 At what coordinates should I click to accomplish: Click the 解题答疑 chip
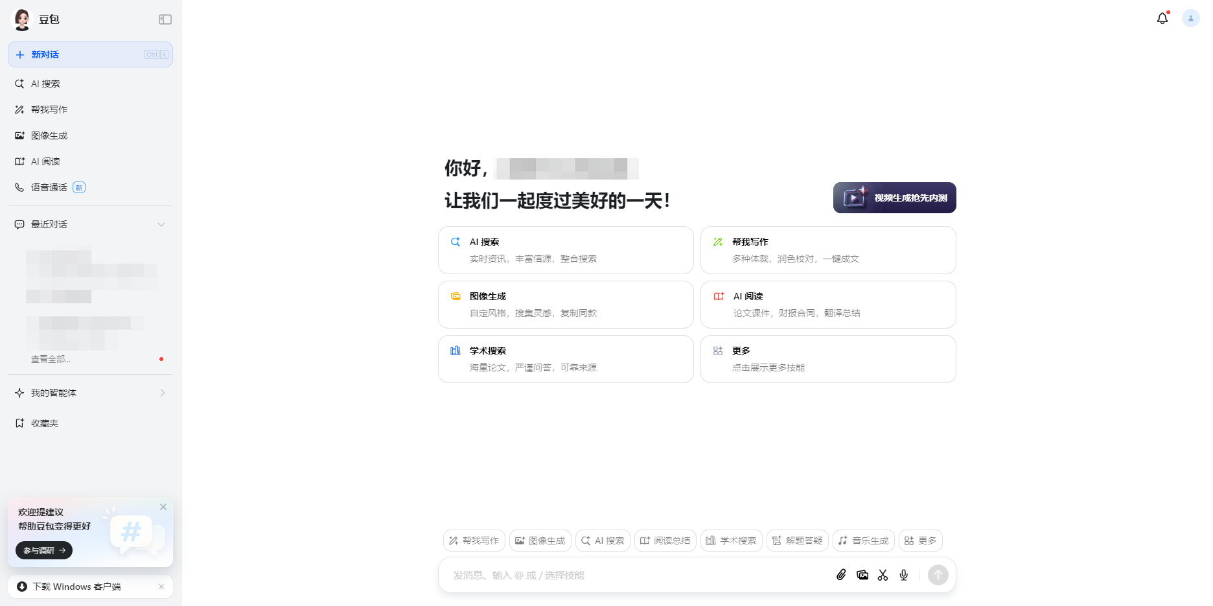pos(798,541)
